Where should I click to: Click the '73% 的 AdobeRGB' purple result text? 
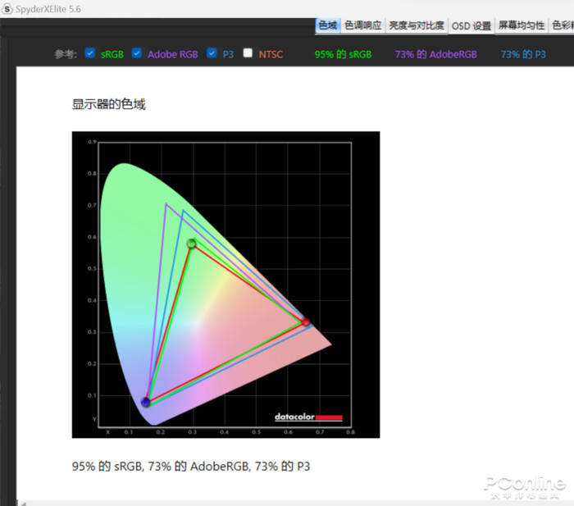[x=435, y=54]
